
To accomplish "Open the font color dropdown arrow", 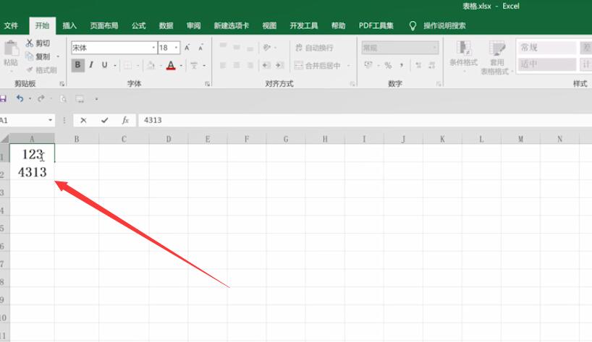I will (181, 66).
